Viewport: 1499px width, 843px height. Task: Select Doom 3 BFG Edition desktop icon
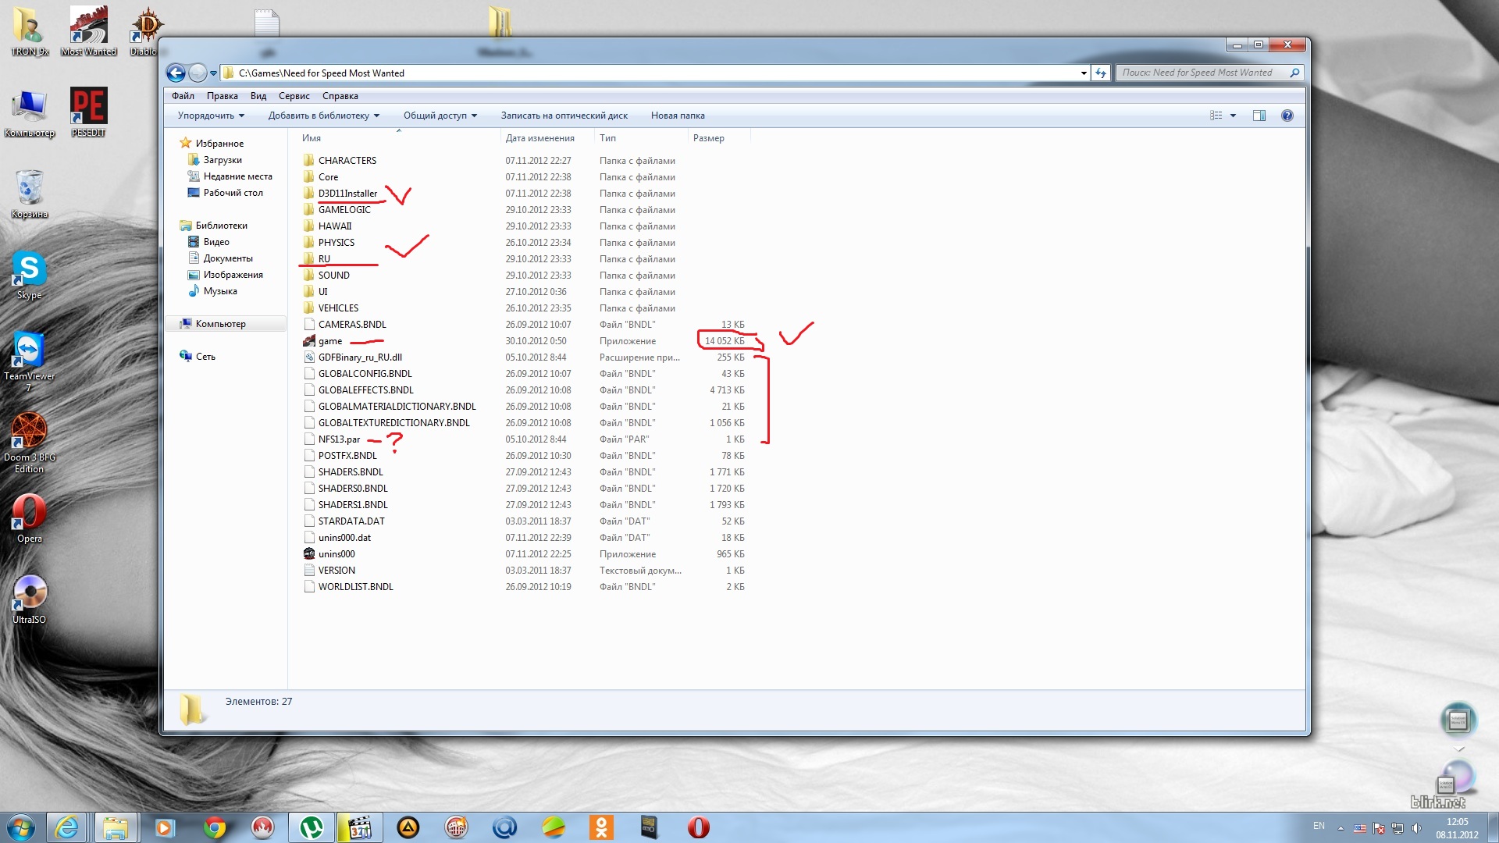(29, 443)
